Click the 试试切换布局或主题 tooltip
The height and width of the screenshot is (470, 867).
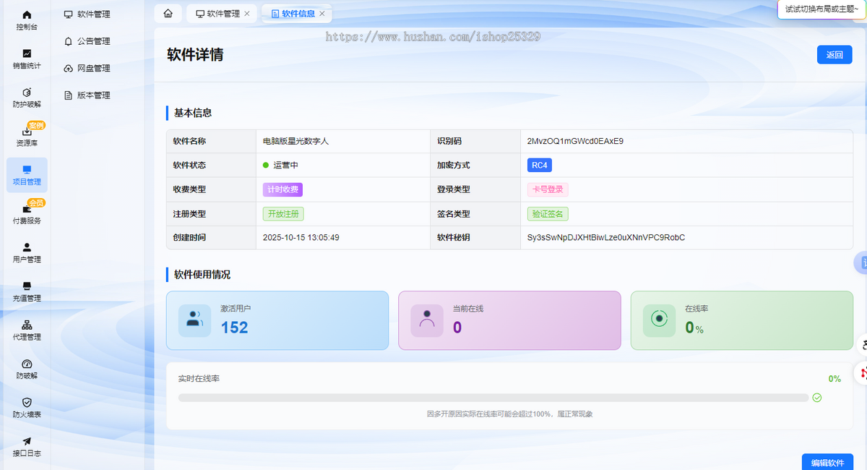821,9
